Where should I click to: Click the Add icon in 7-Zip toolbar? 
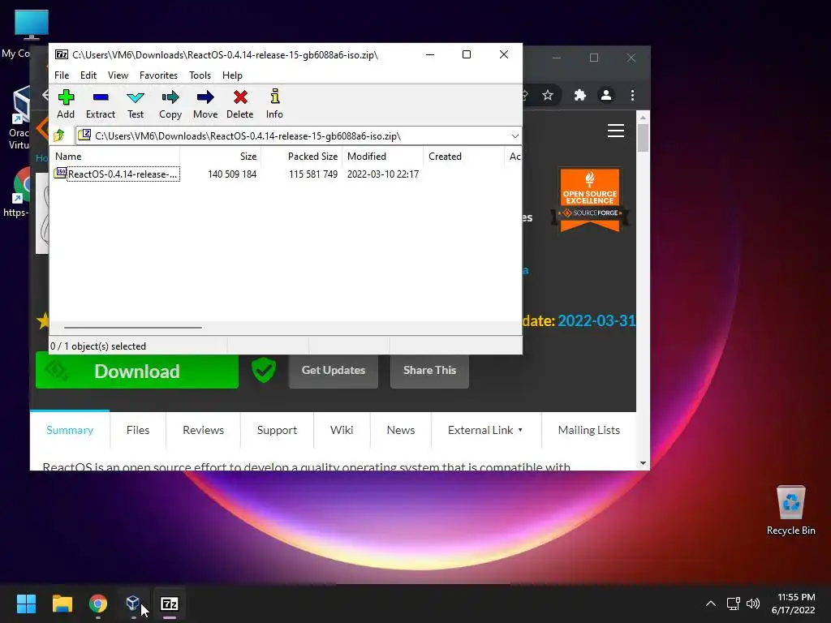66,104
